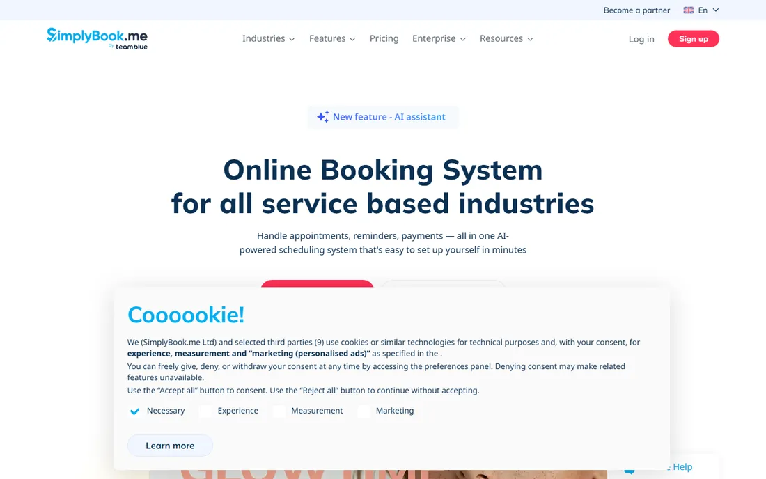
Task: Click the Sign up button
Action: (x=693, y=38)
